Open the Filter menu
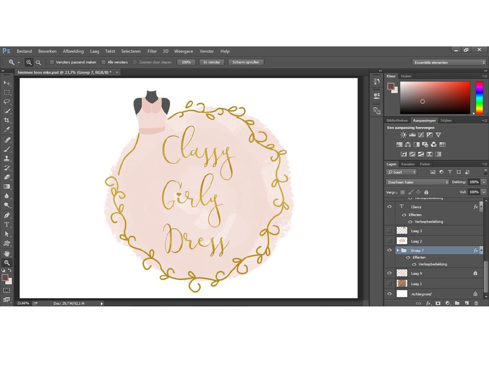Image resolution: width=489 pixels, height=367 pixels. [152, 51]
